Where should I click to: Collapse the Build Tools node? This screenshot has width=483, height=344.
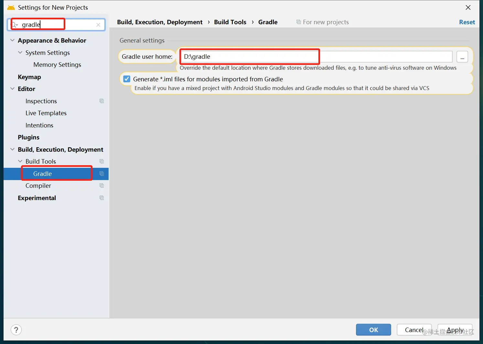point(20,161)
